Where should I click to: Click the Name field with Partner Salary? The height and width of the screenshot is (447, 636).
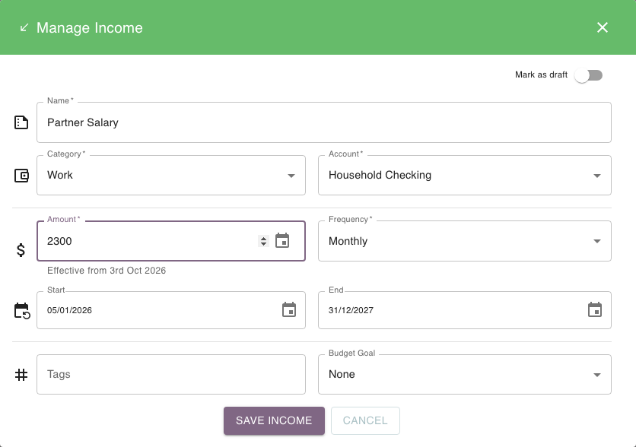click(323, 122)
